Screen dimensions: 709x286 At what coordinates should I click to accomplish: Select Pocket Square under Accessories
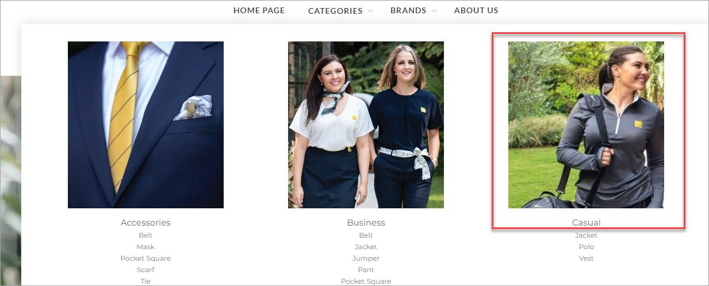(x=145, y=258)
